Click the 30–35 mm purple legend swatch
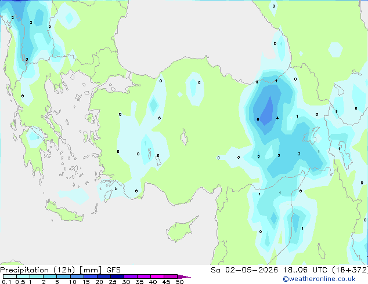368x284 pixels. [x=131, y=276]
